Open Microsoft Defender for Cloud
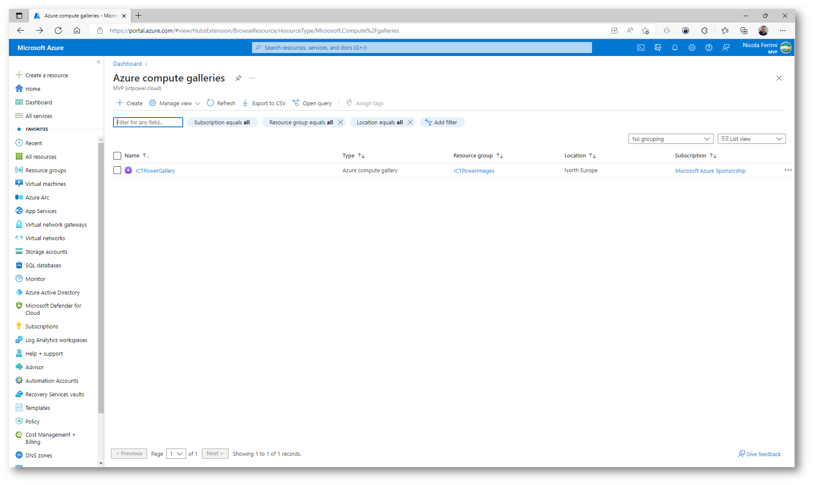The image size is (813, 485). pos(53,309)
